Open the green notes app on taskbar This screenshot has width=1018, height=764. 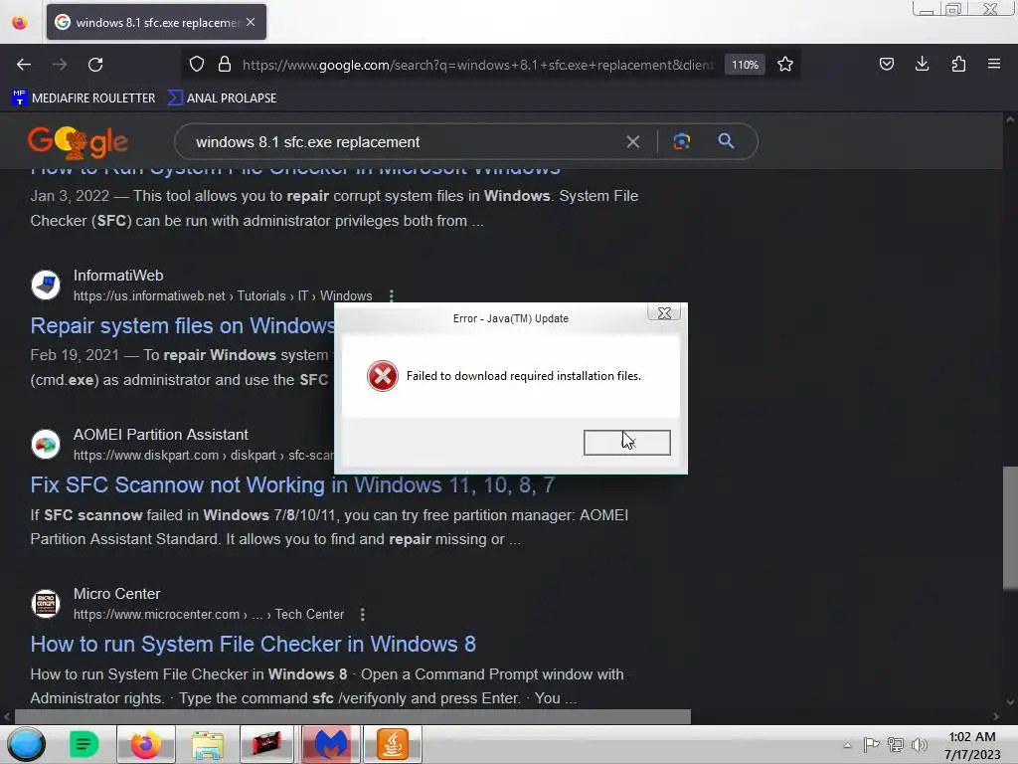84,744
